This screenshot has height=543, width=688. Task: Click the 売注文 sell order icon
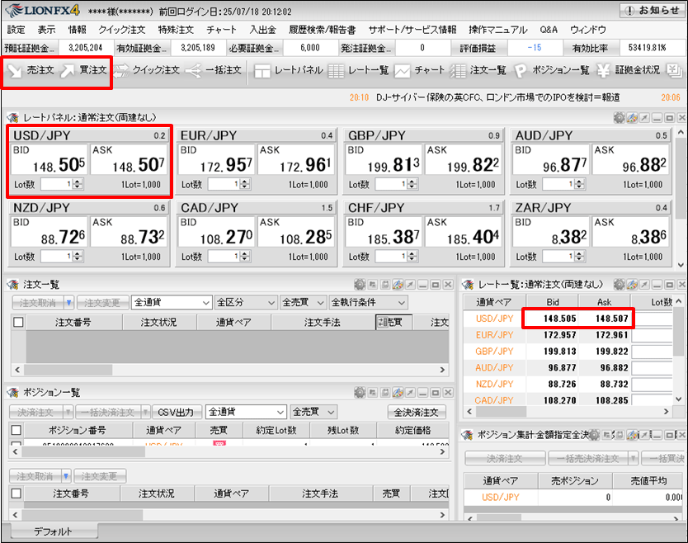pos(31,70)
